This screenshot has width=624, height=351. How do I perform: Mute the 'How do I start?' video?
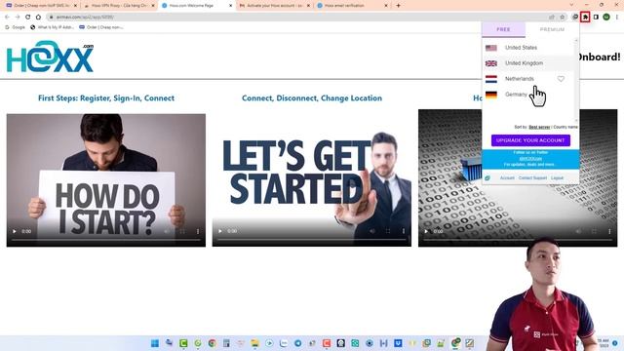click(167, 231)
